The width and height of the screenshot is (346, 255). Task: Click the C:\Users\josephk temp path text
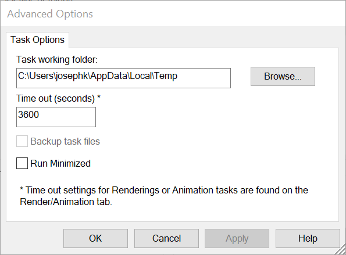coord(98,76)
